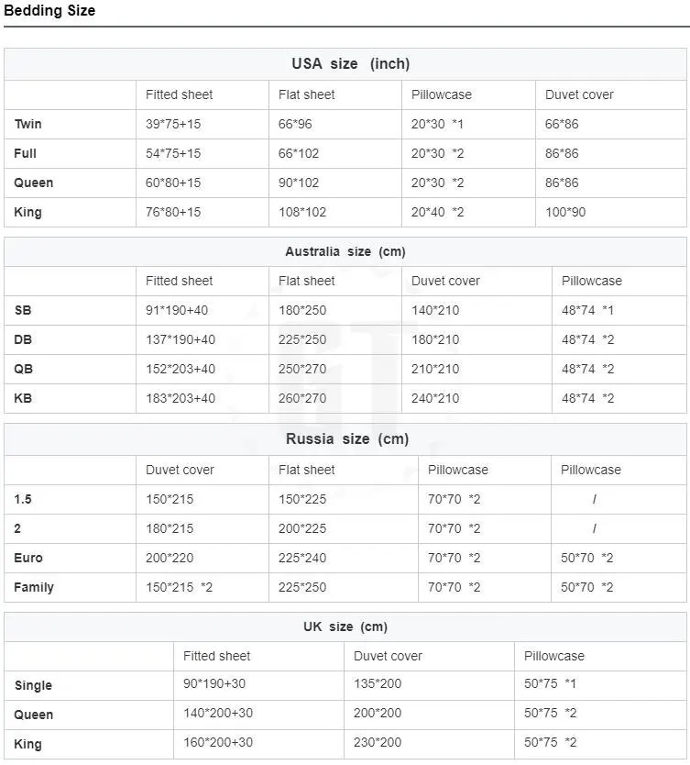Click the 160*200+30 fitted sheet cell

218,742
